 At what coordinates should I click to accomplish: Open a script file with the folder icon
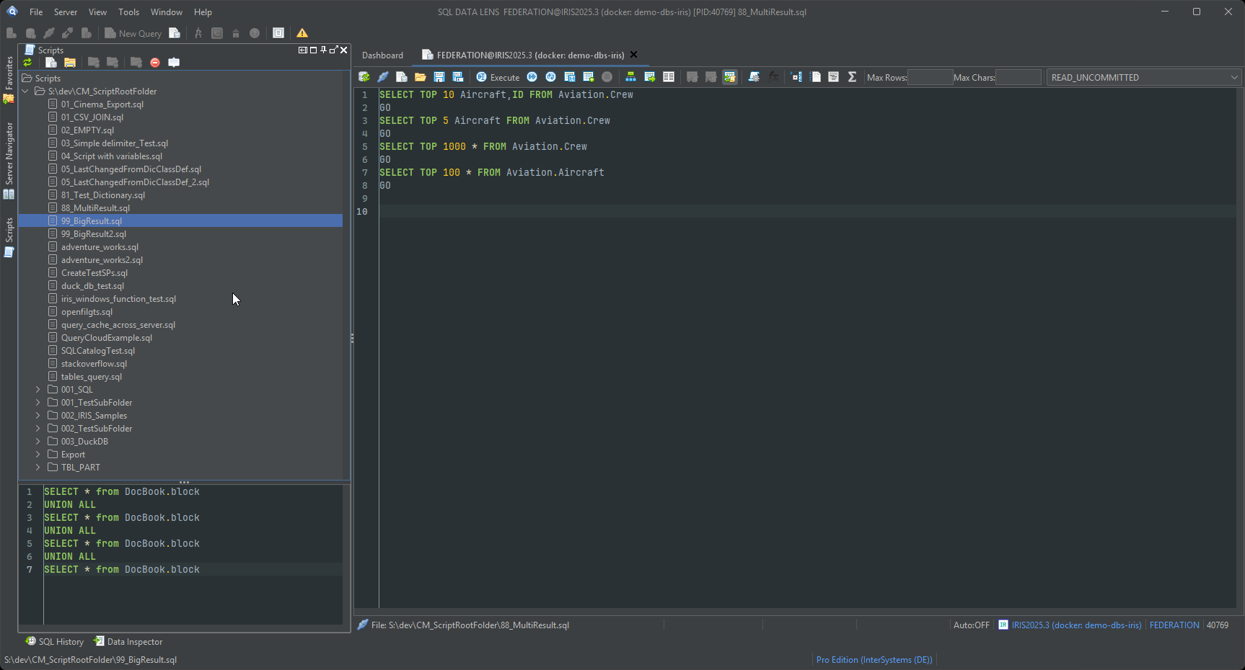[421, 77]
